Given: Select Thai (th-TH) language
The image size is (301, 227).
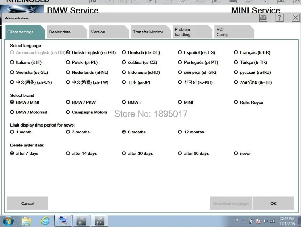Looking at the screenshot, I should (x=253, y=82).
